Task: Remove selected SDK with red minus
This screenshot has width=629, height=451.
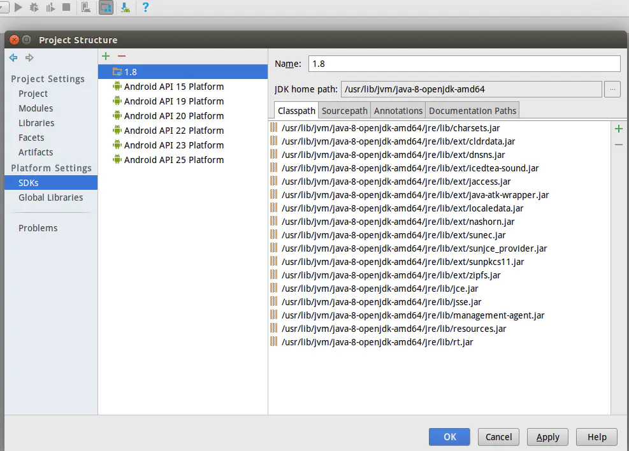Action: [x=122, y=56]
